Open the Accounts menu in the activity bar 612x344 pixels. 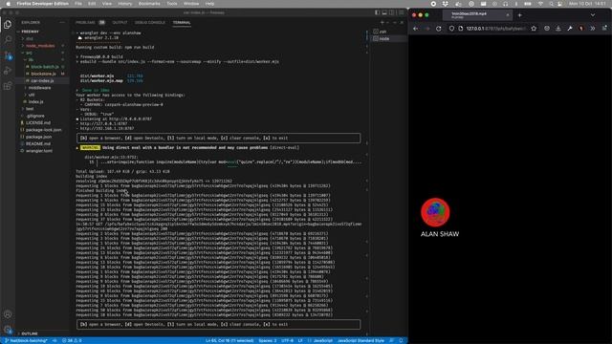8,314
